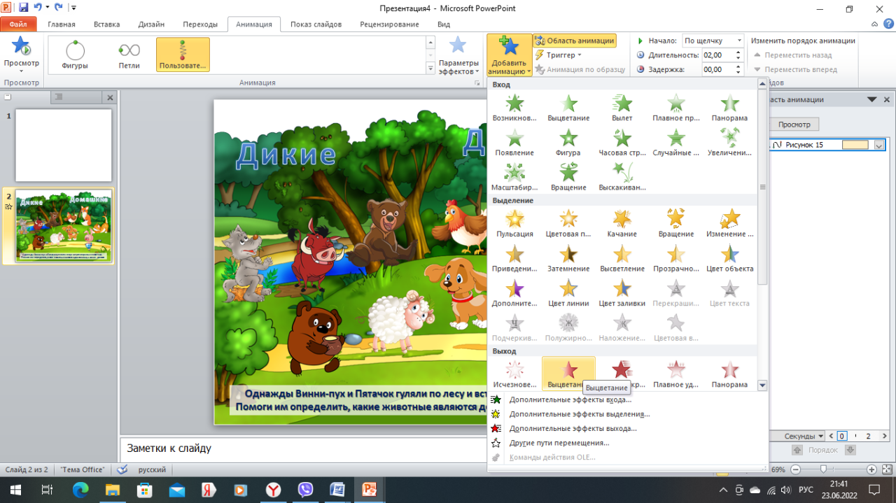Open Microsoft Edge from the taskbar
The width and height of the screenshot is (896, 503).
click(80, 489)
